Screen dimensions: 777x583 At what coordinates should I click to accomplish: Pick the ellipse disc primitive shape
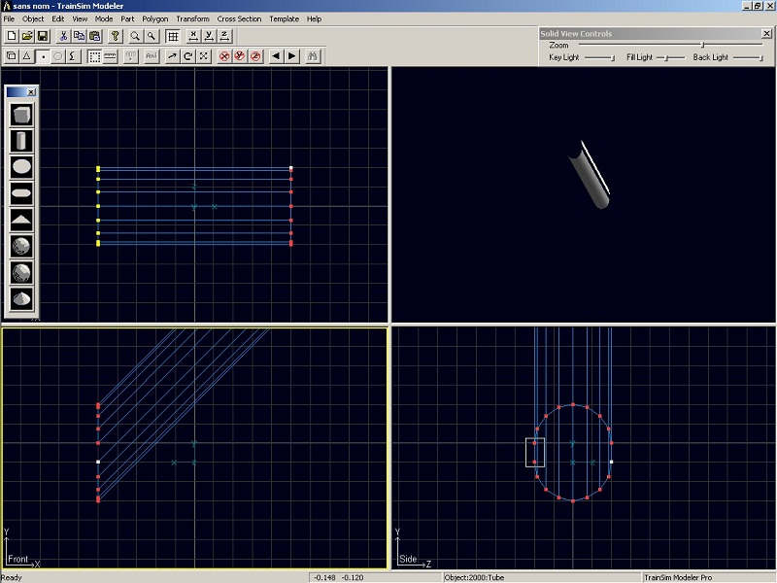[x=21, y=167]
